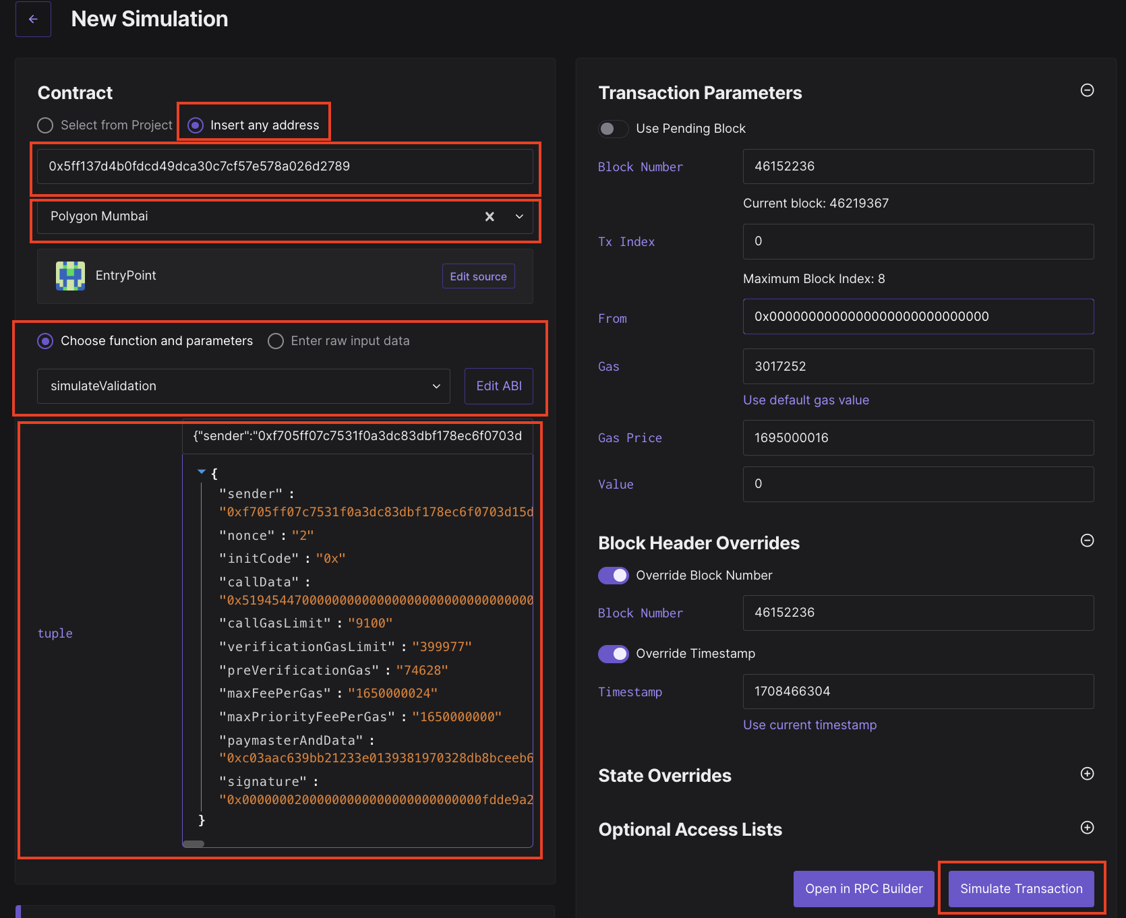This screenshot has width=1126, height=918.
Task: Open the Polygon Mumbai network dropdown
Action: (x=519, y=216)
